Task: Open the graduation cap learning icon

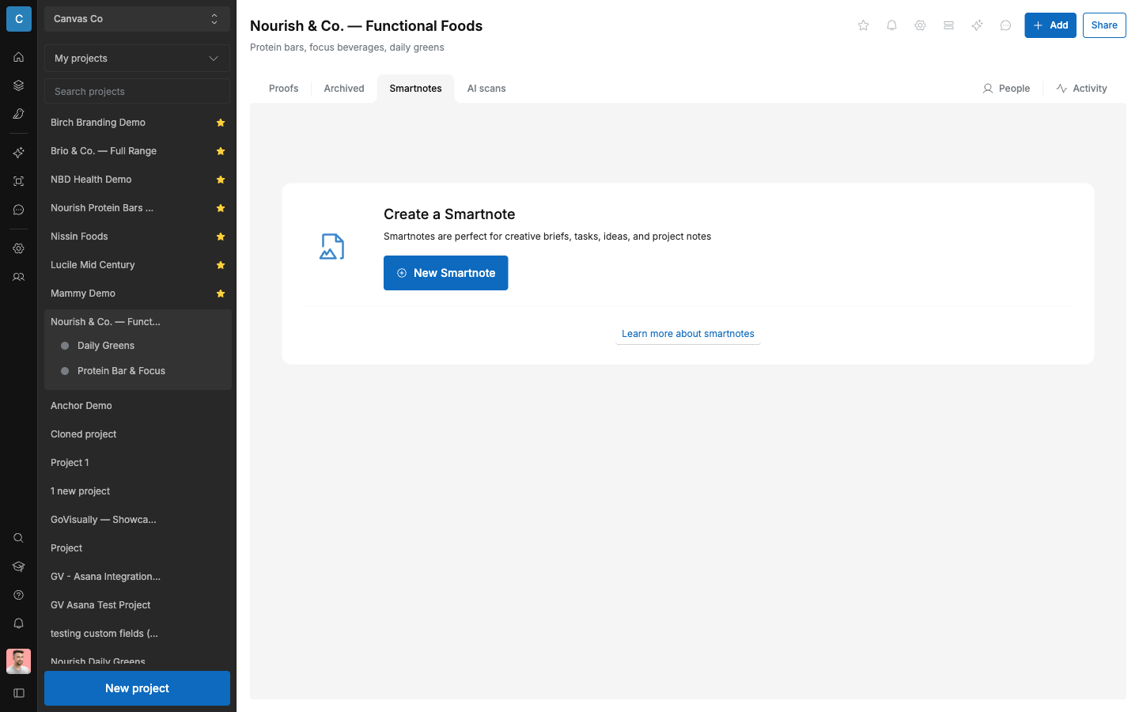Action: click(18, 566)
